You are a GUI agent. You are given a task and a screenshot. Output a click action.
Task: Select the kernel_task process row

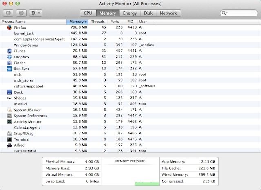point(130,33)
